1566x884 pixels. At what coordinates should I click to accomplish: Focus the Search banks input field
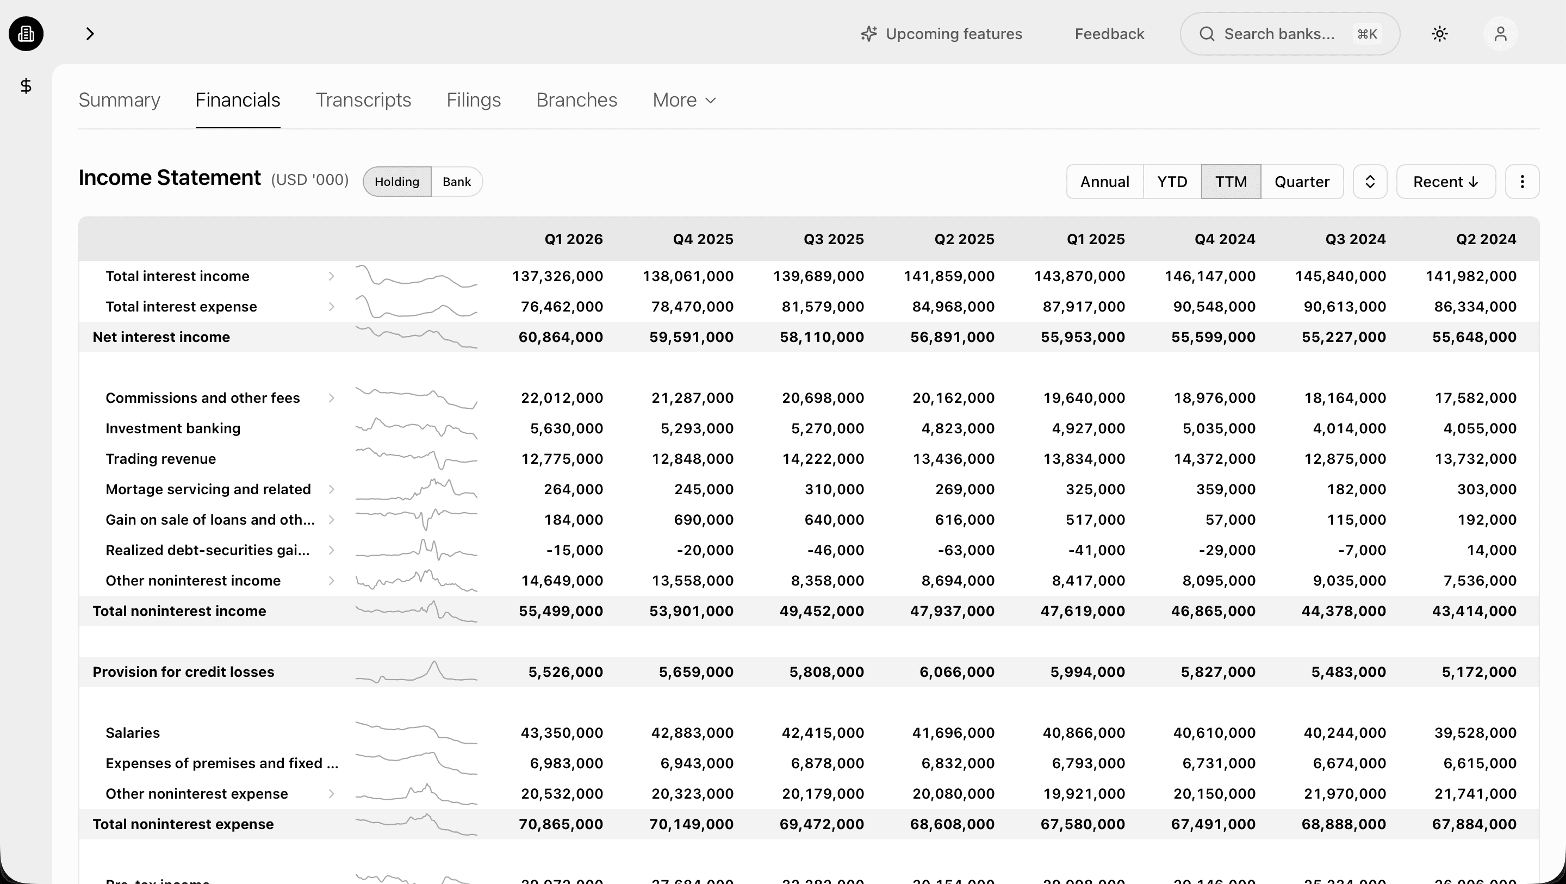pyautogui.click(x=1290, y=34)
